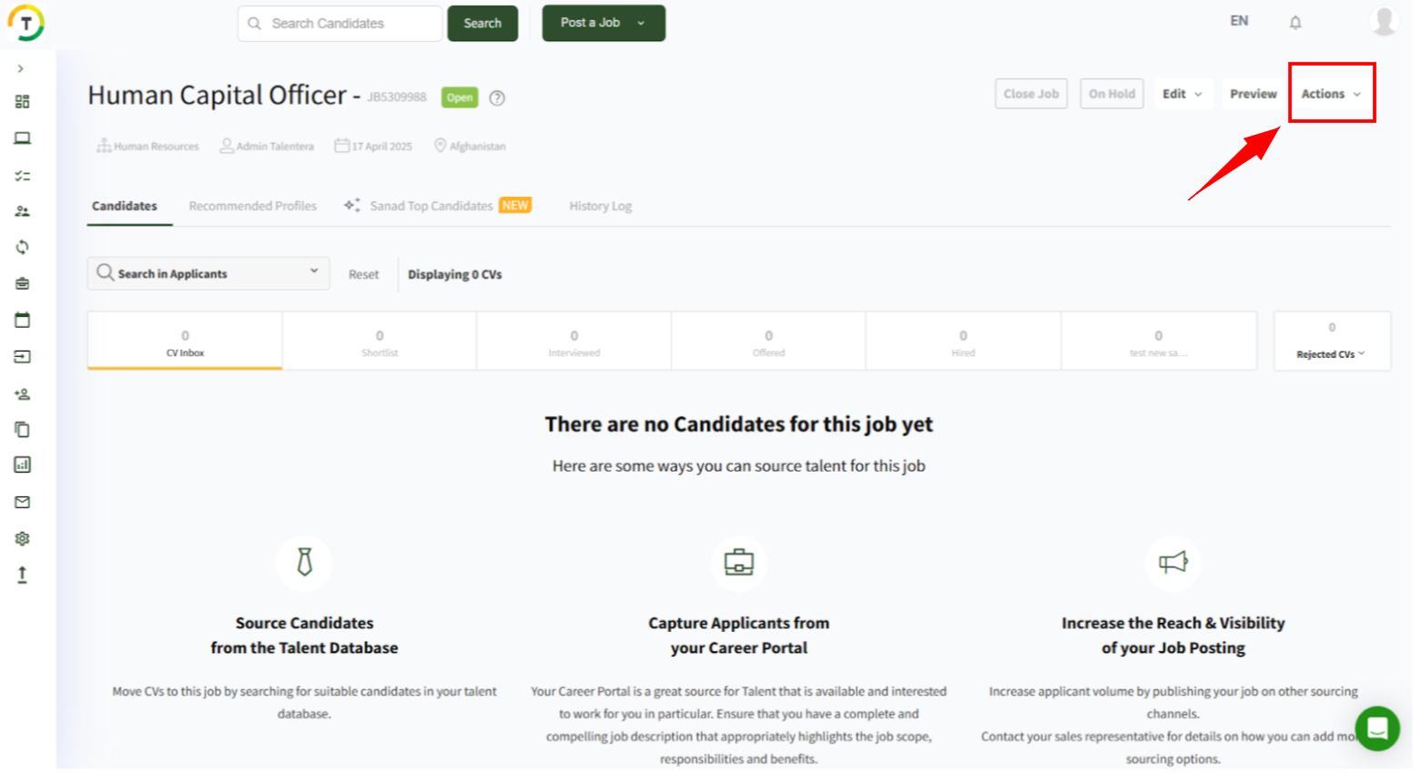Open the dashboard grid icon in sidebar
The width and height of the screenshot is (1421, 775).
click(22, 102)
